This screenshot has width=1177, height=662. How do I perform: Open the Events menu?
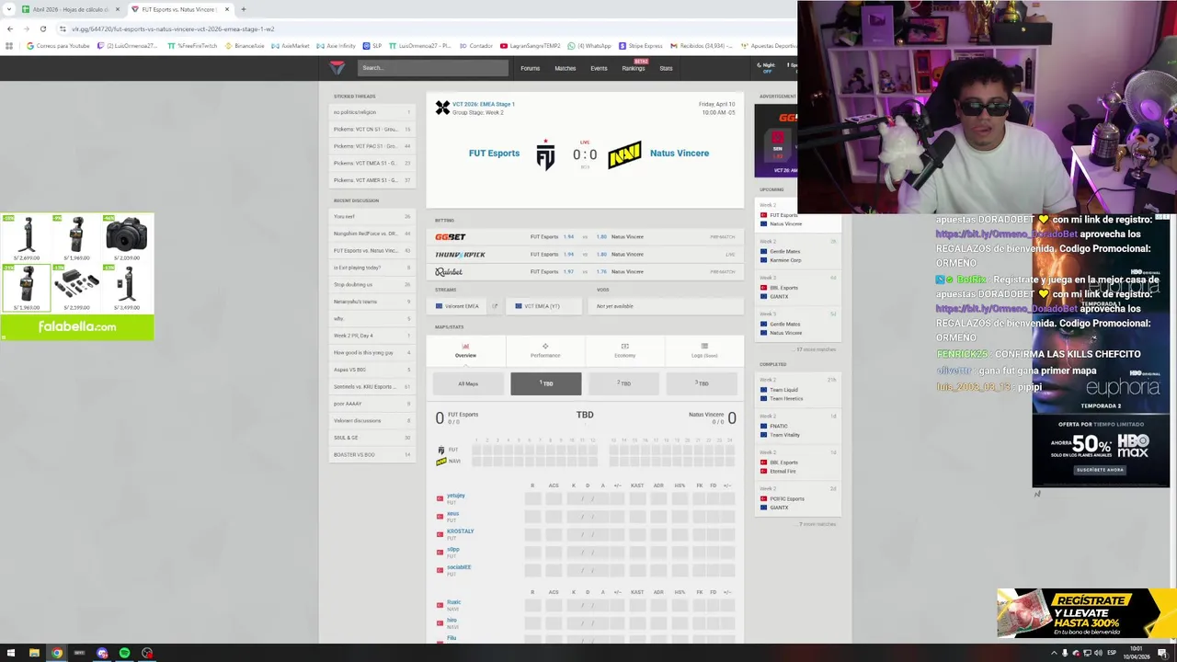point(599,68)
